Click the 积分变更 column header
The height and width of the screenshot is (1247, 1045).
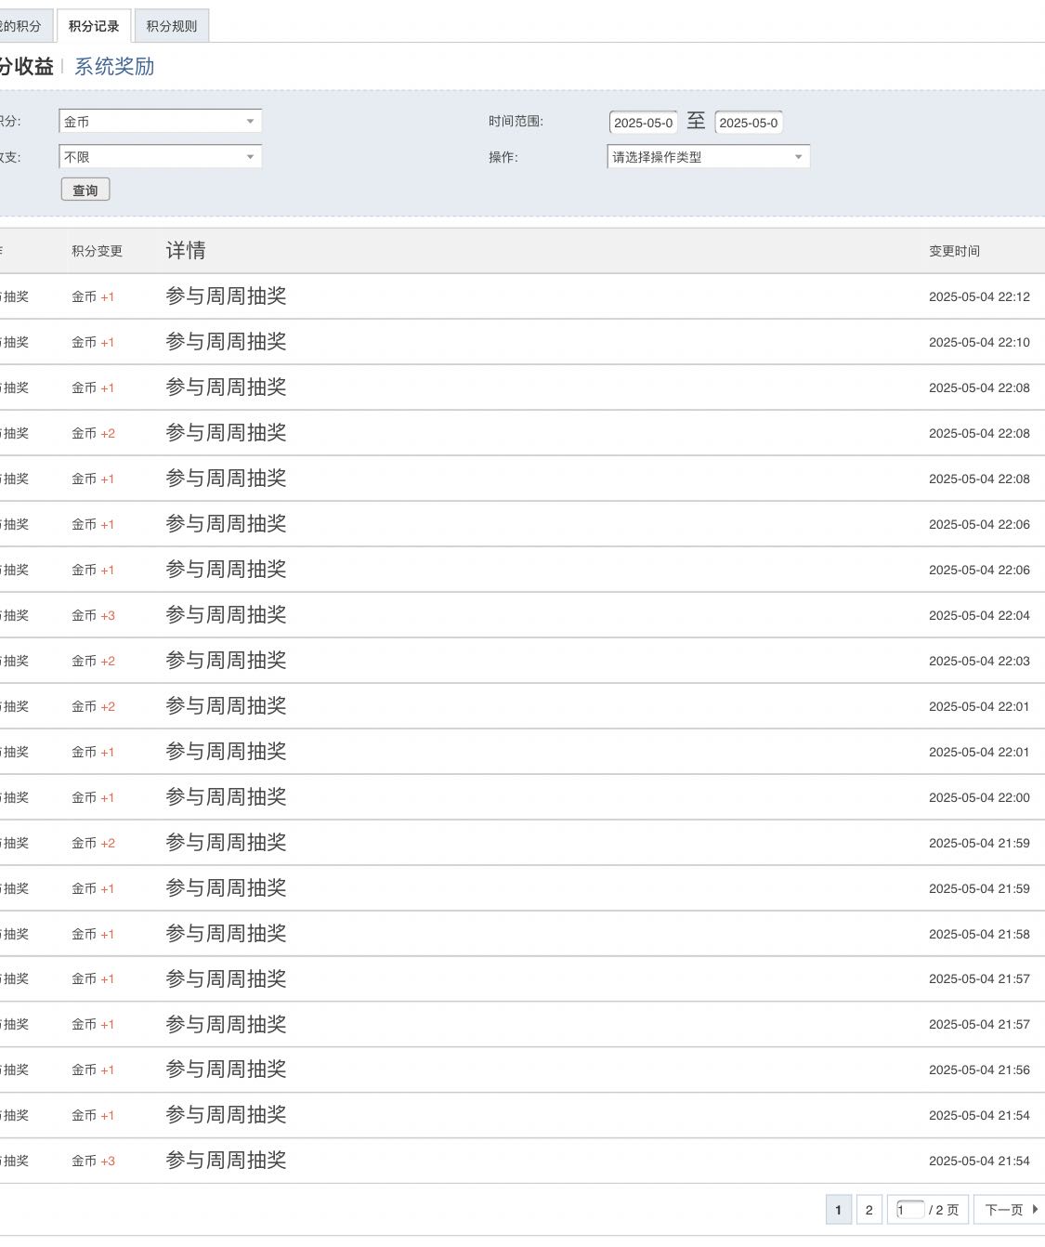click(97, 251)
